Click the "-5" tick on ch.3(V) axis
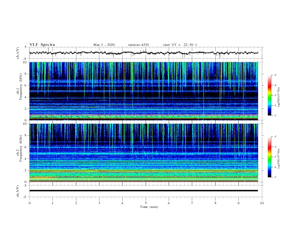The image size is (295, 228). pos(25,197)
